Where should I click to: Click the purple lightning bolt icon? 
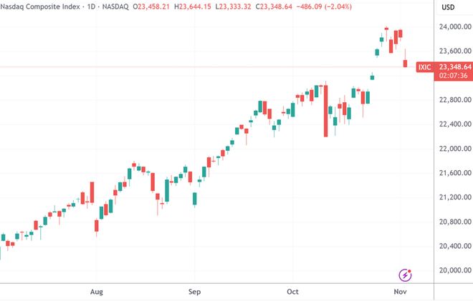[405, 275]
